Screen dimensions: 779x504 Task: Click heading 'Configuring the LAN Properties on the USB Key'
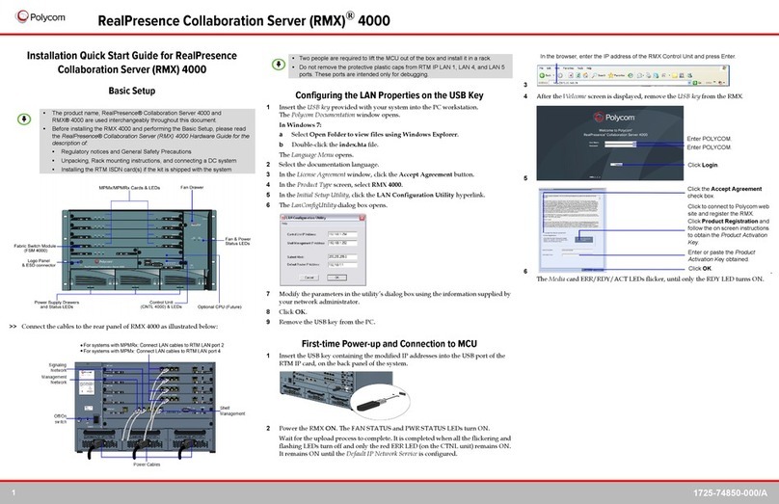pos(389,95)
